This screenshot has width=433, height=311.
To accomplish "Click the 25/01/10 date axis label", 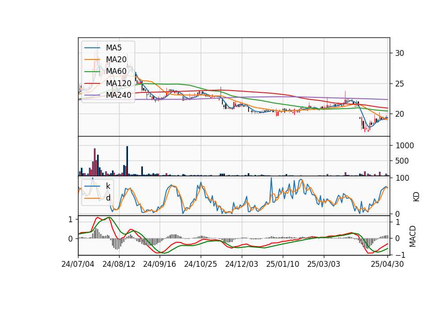I will (282, 264).
